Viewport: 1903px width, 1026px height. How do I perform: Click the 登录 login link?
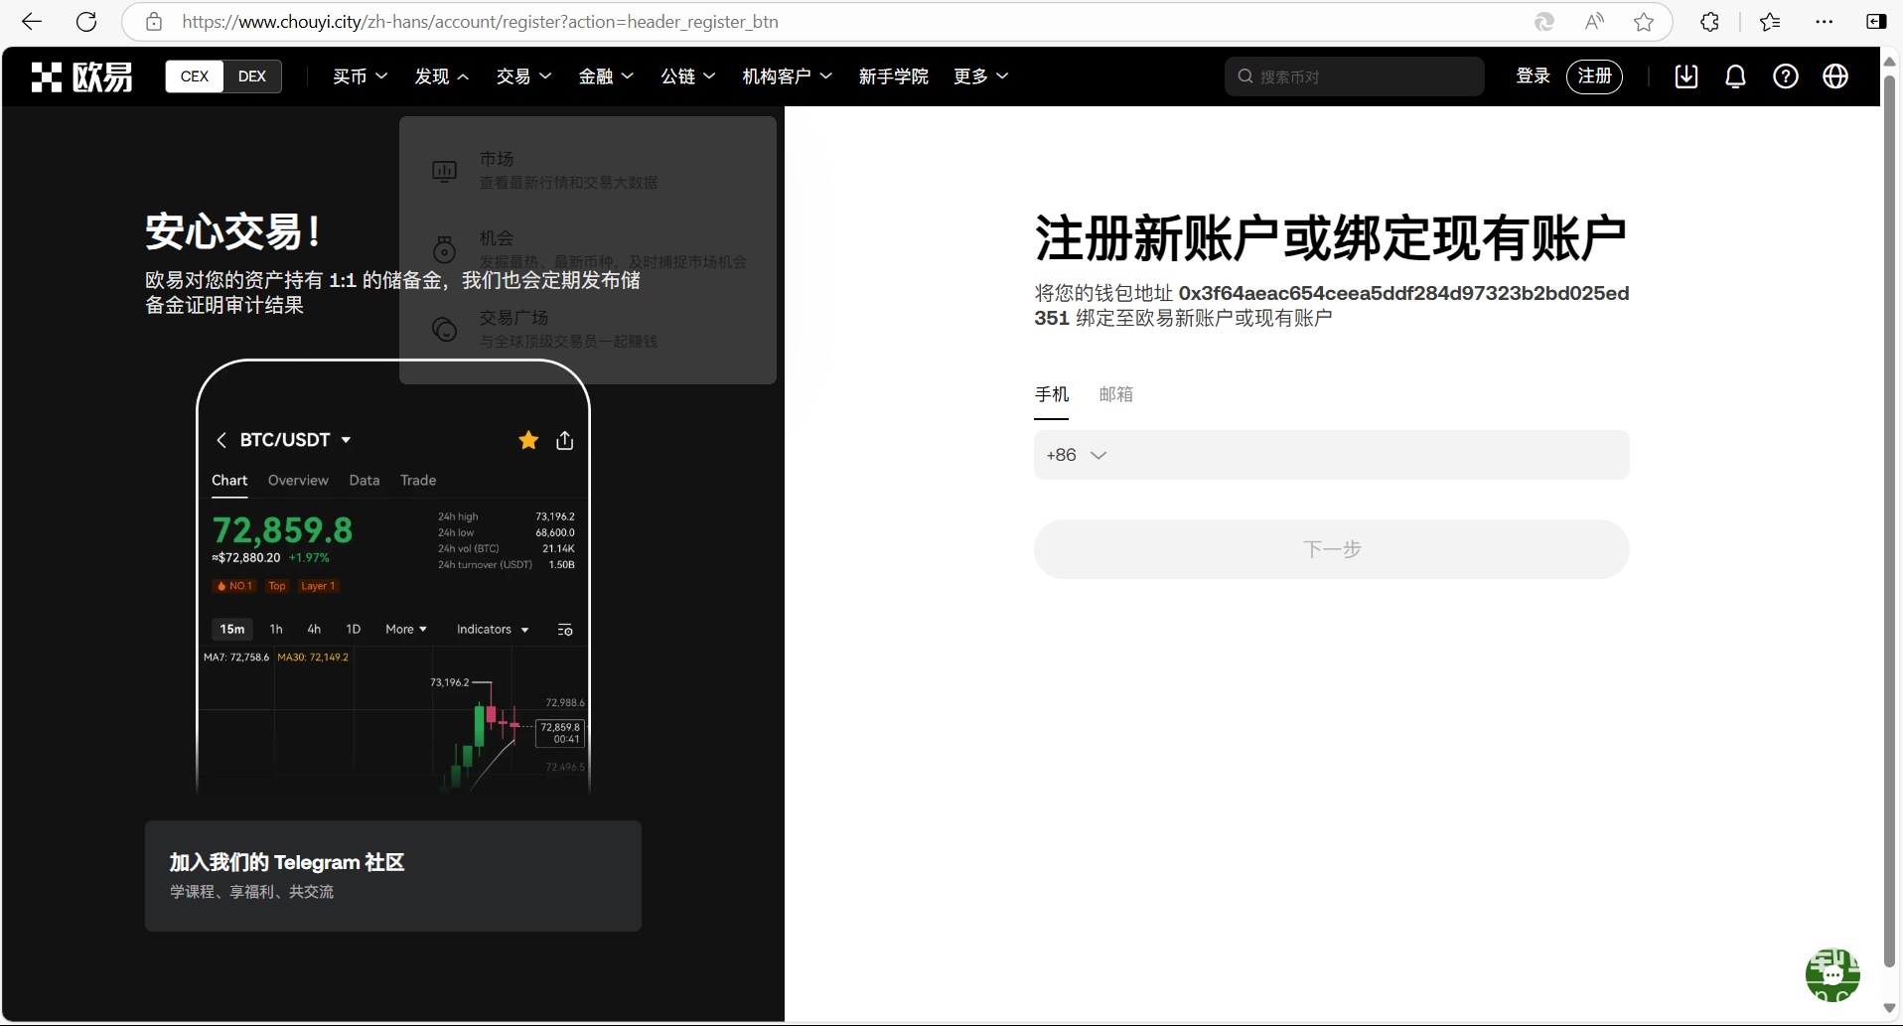(x=1533, y=76)
